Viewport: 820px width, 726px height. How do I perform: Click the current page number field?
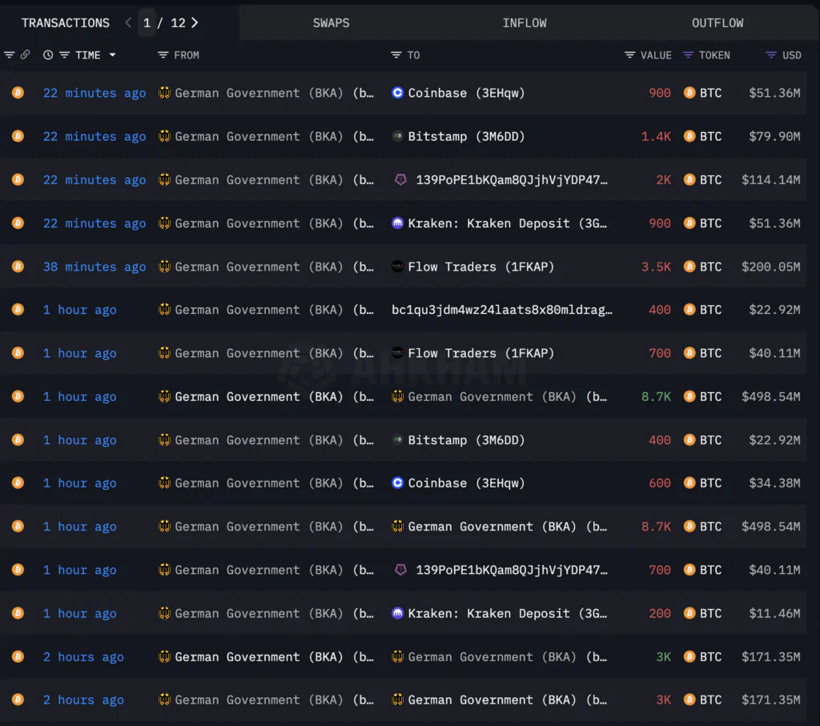(x=147, y=23)
